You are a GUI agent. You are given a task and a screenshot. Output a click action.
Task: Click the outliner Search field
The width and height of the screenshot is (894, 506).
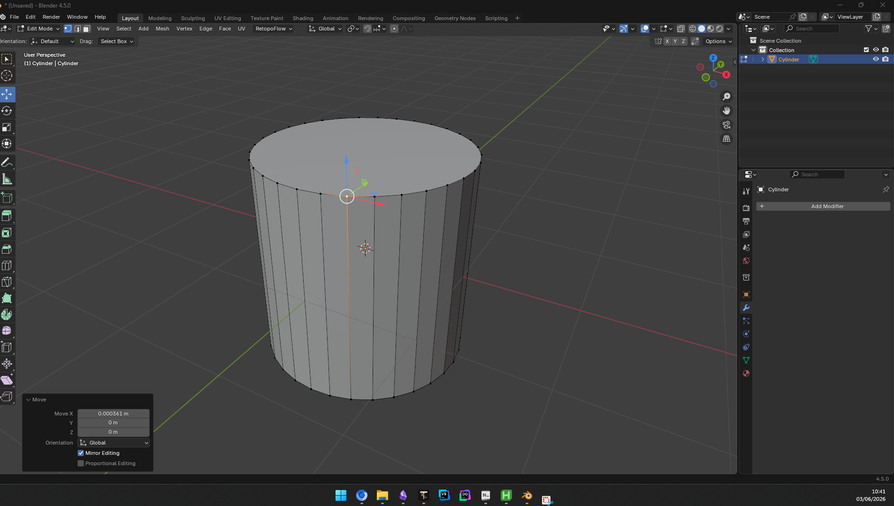click(812, 29)
